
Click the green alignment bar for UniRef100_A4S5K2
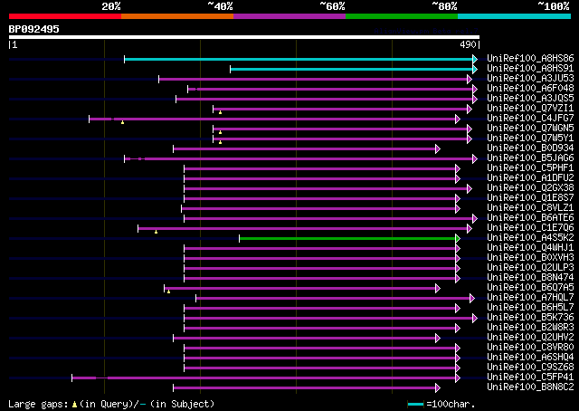click(347, 238)
